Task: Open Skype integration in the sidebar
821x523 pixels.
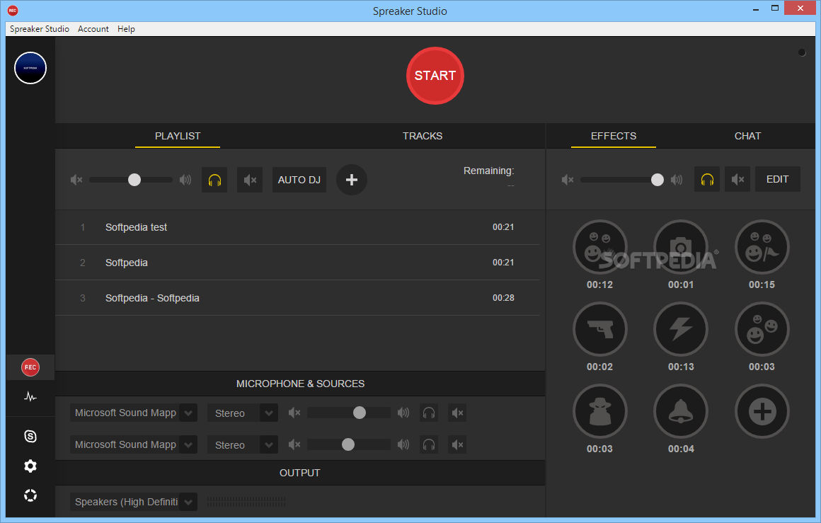Action: point(30,437)
